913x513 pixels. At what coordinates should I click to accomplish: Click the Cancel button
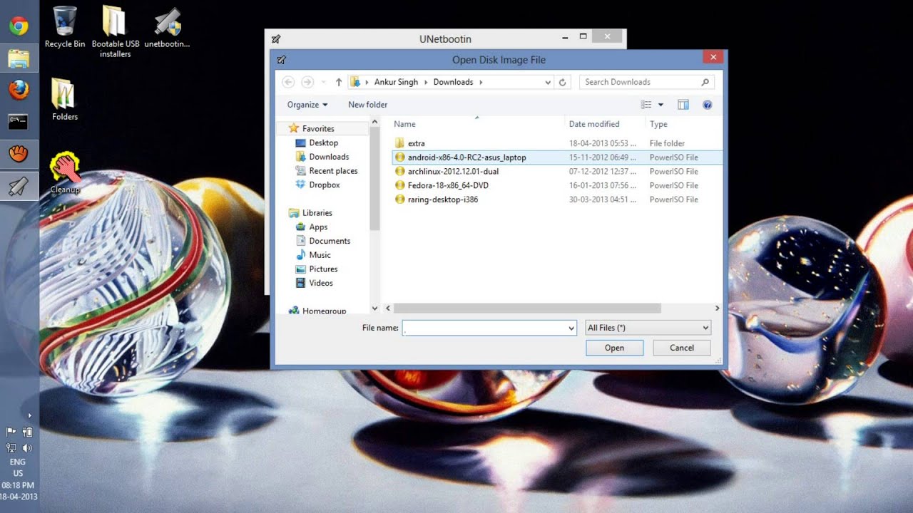[682, 348]
